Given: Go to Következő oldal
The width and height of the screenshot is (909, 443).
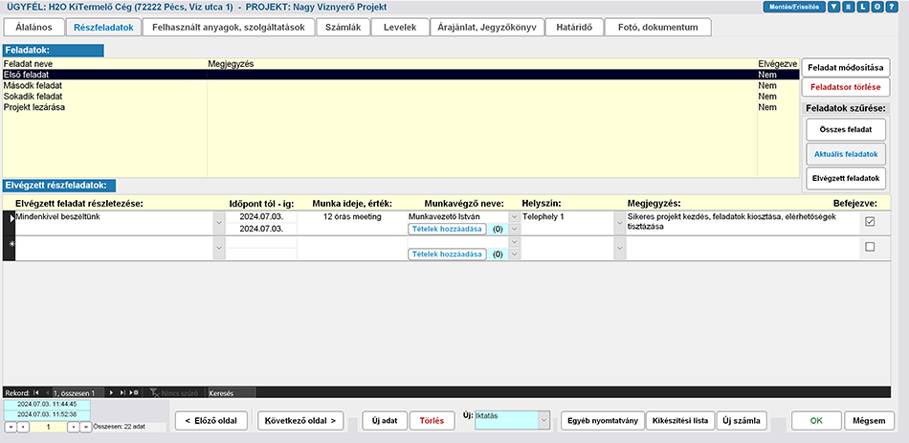Looking at the screenshot, I should click(300, 420).
